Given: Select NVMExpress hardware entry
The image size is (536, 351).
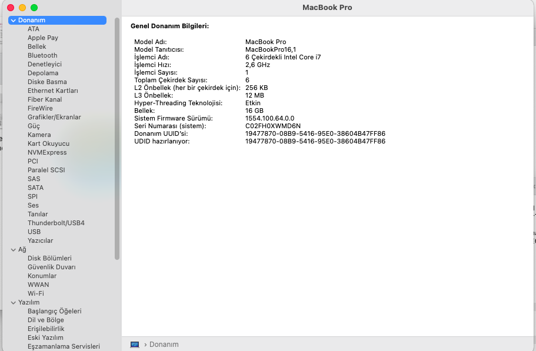Looking at the screenshot, I should pyautogui.click(x=47, y=152).
